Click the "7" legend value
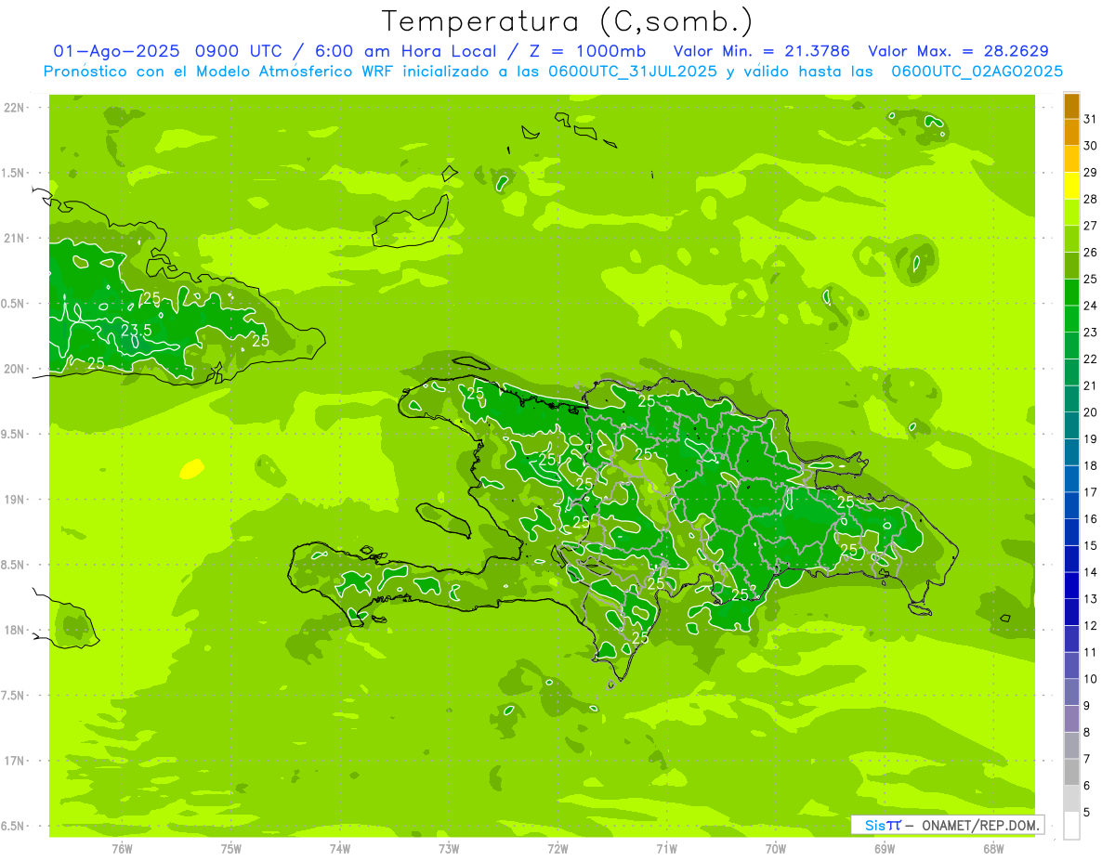This screenshot has height=861, width=1115. point(1087,759)
